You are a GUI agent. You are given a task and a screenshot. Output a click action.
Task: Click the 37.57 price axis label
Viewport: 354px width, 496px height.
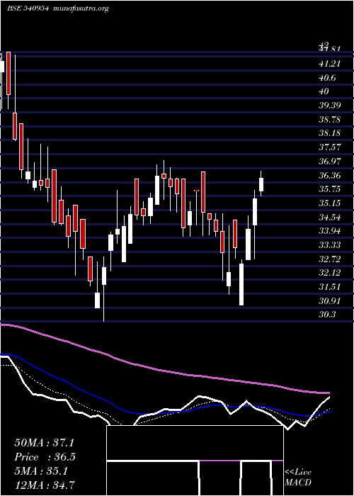click(x=330, y=147)
